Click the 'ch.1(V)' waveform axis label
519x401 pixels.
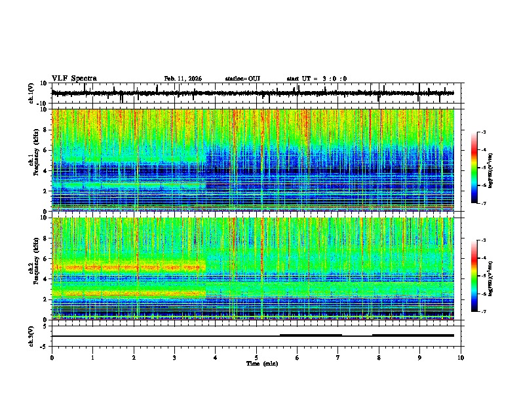coord(31,93)
